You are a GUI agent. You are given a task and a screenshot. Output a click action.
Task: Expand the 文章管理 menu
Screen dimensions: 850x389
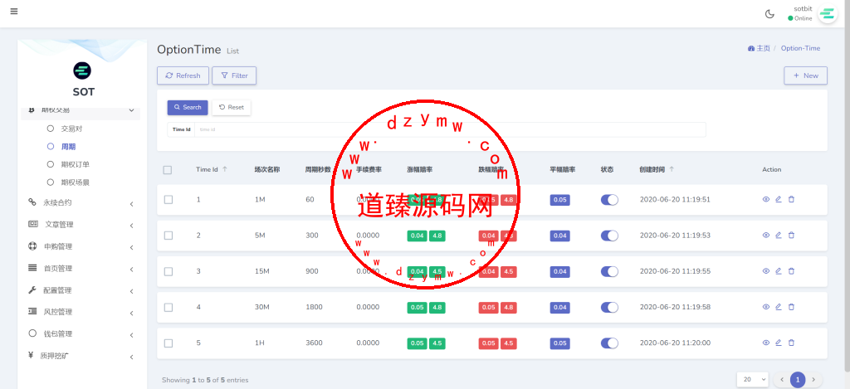tap(81, 224)
